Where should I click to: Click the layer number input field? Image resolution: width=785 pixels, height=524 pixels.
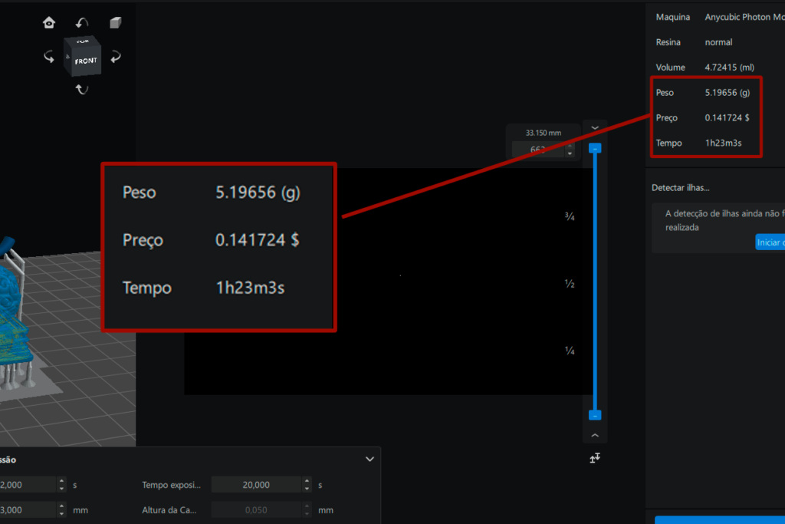coord(537,150)
